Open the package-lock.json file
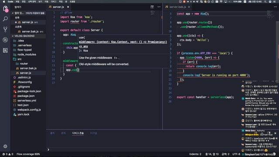 click(x=29, y=91)
